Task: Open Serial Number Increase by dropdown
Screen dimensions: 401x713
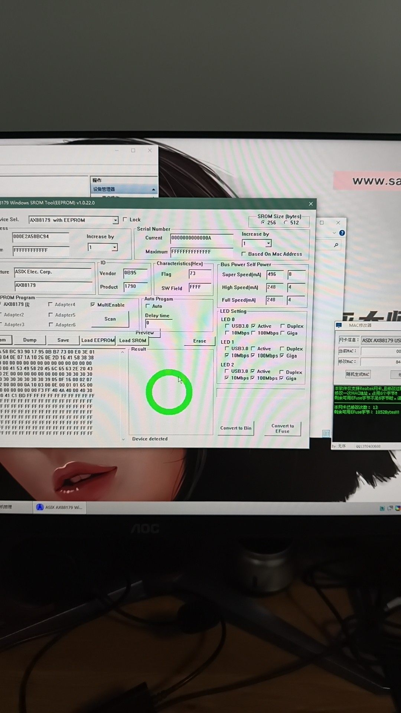Action: (268, 243)
